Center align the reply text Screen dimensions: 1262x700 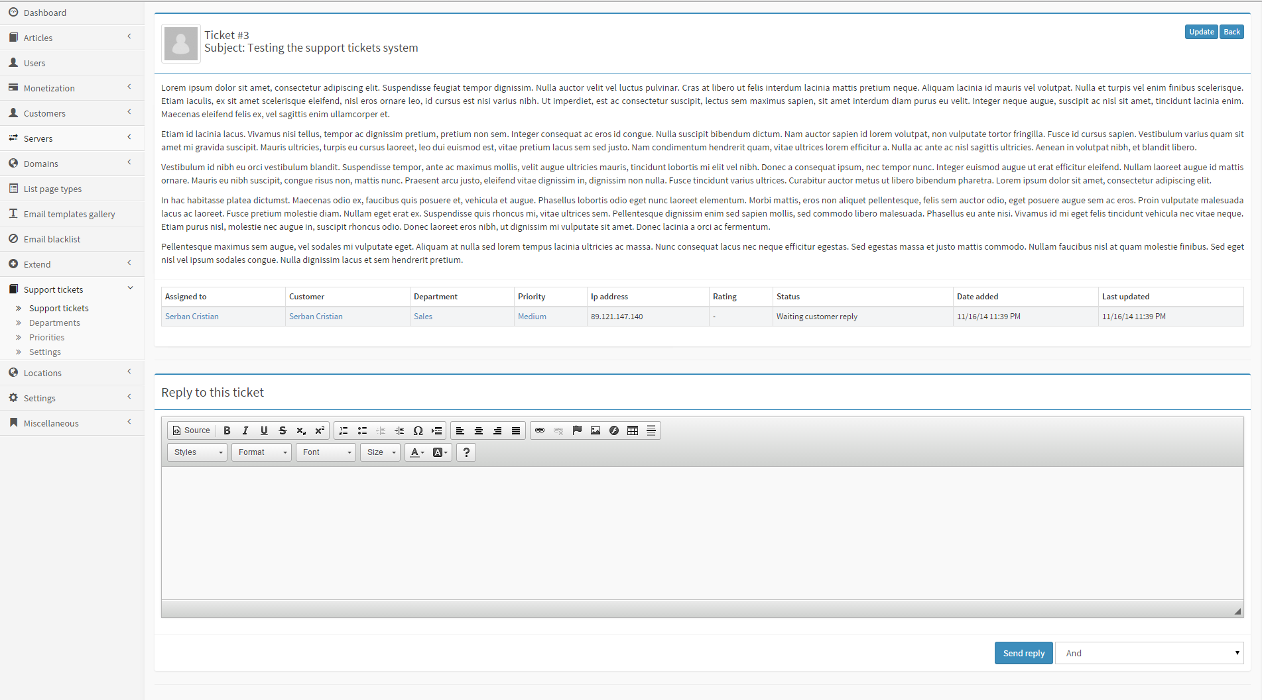coord(478,430)
